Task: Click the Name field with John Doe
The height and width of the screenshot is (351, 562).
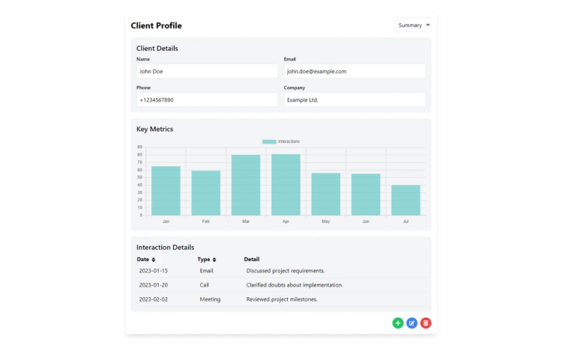Action: point(207,71)
